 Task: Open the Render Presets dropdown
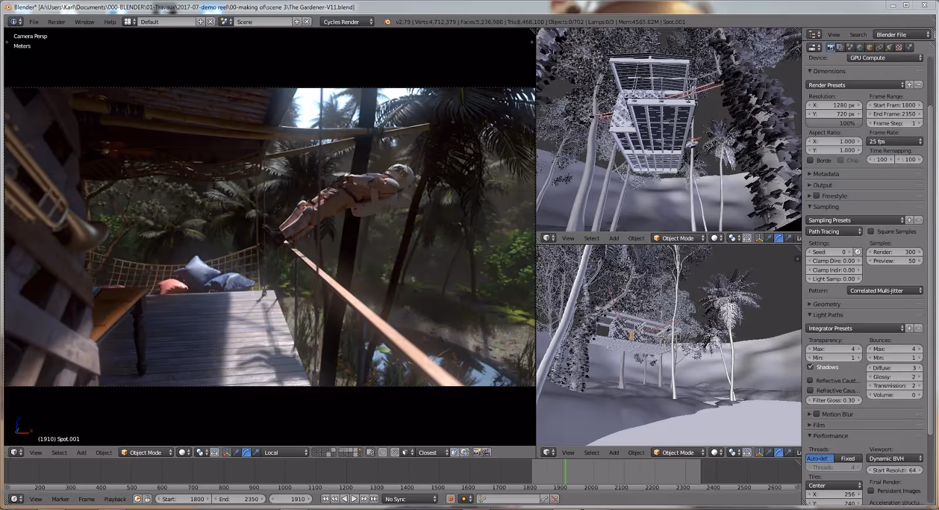[x=856, y=85]
